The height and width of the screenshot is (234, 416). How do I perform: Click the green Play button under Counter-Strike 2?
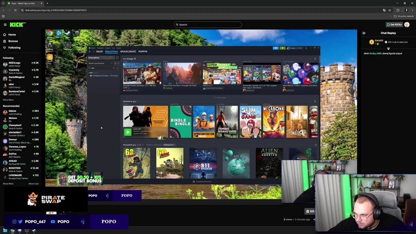(x=127, y=132)
